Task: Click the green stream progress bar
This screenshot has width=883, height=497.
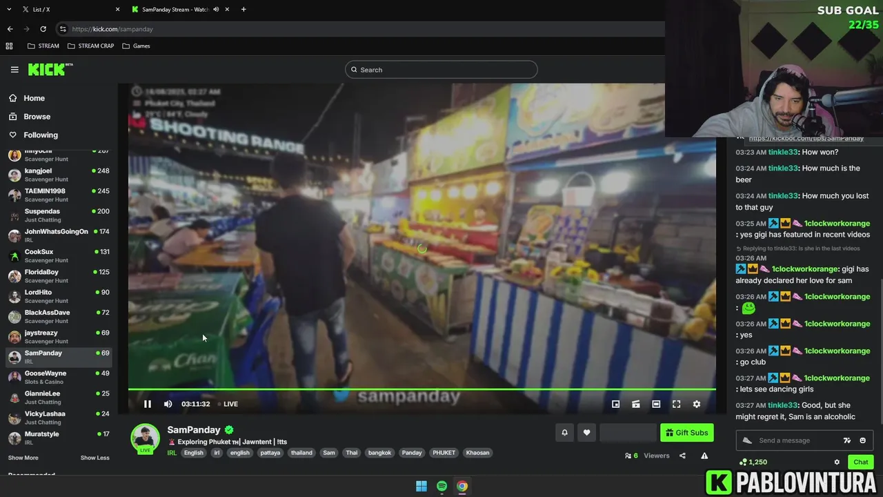Action: pos(421,389)
